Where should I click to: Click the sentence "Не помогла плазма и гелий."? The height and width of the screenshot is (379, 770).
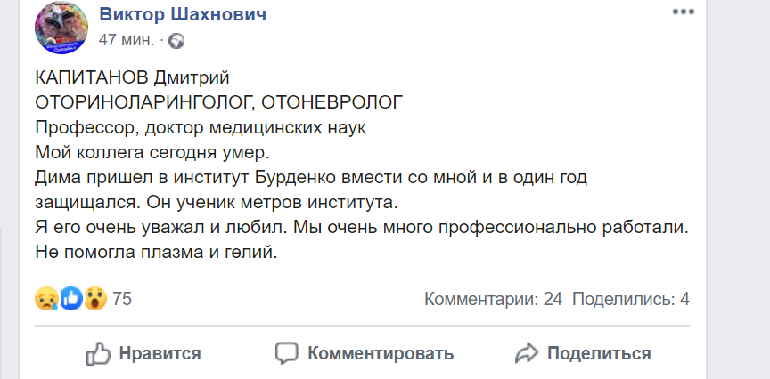coord(152,253)
